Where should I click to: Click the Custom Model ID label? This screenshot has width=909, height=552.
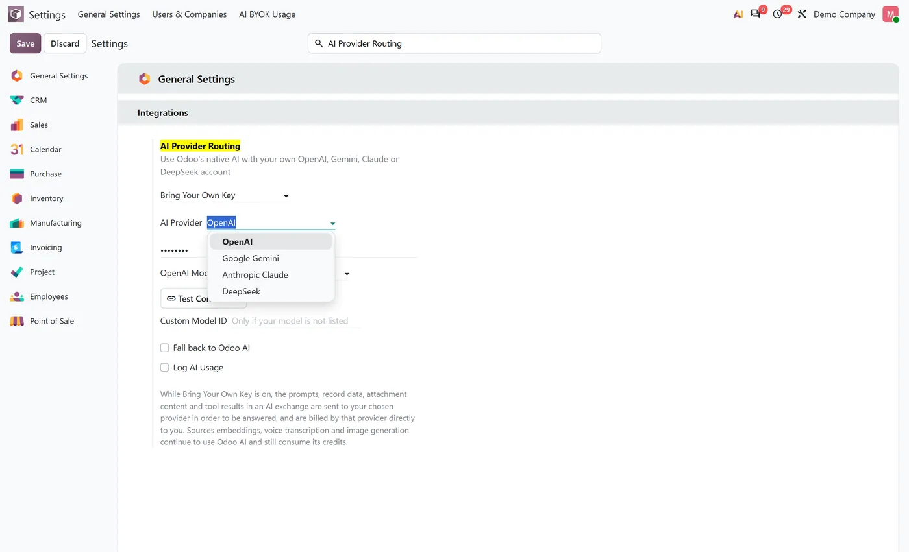tap(193, 321)
